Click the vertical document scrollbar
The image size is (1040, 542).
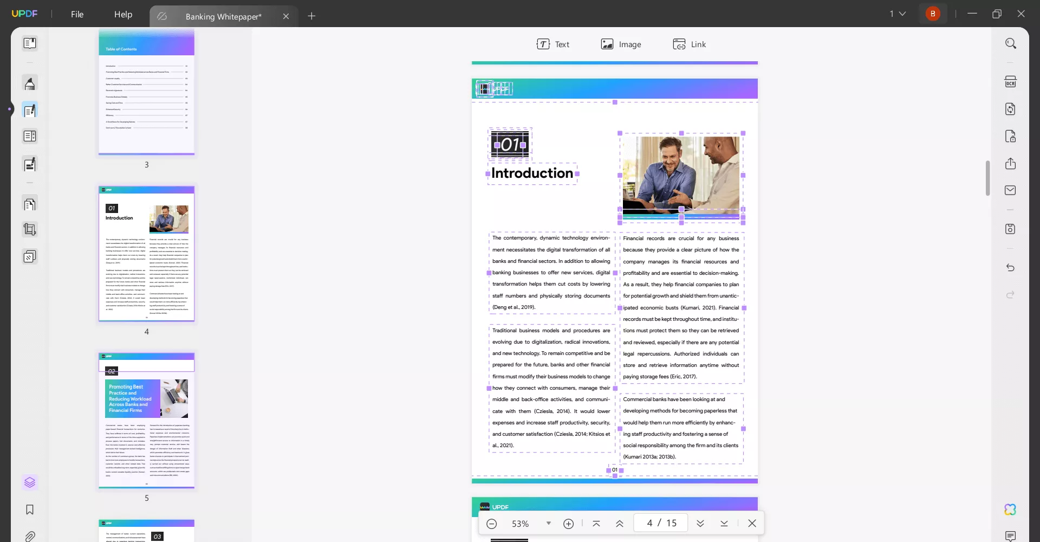[988, 178]
